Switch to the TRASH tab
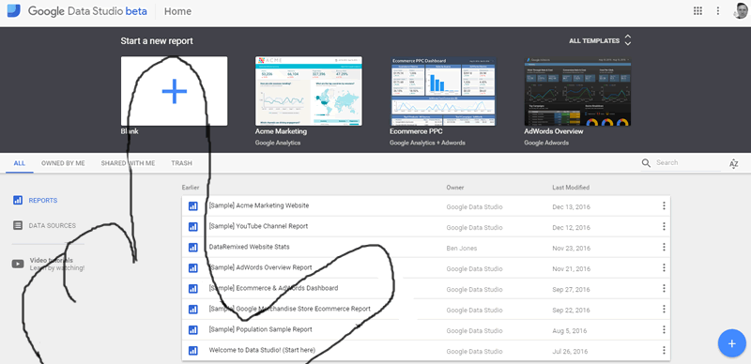The width and height of the screenshot is (751, 364). pos(181,163)
